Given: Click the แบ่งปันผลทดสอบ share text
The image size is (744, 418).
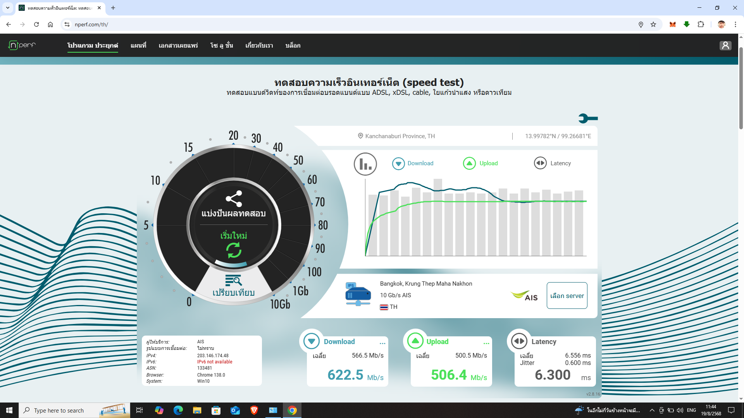Looking at the screenshot, I should pos(234,213).
